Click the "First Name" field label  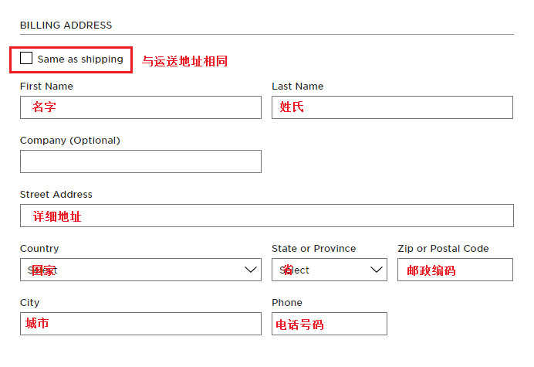click(46, 87)
